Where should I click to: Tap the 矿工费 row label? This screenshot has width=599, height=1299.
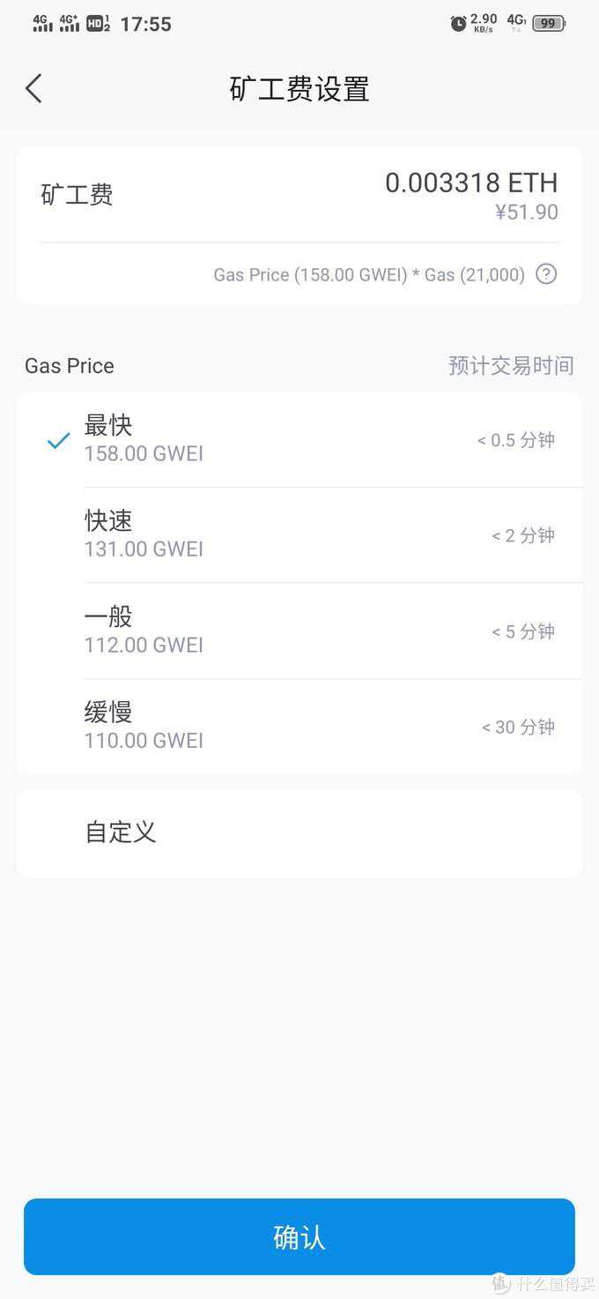click(78, 195)
